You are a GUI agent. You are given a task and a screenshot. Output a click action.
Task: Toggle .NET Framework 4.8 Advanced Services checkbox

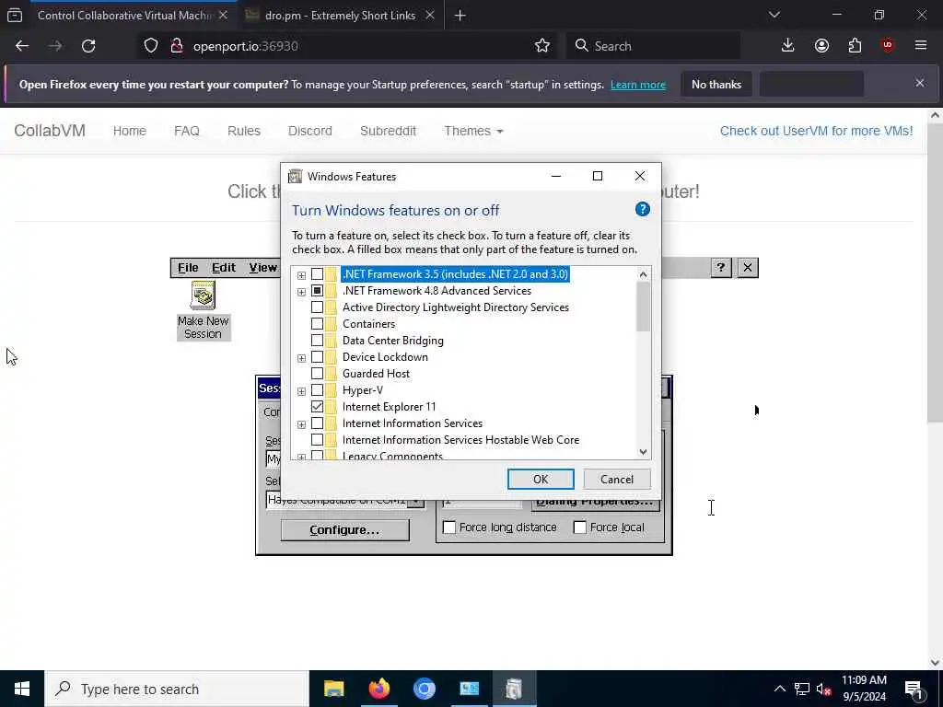click(x=317, y=291)
